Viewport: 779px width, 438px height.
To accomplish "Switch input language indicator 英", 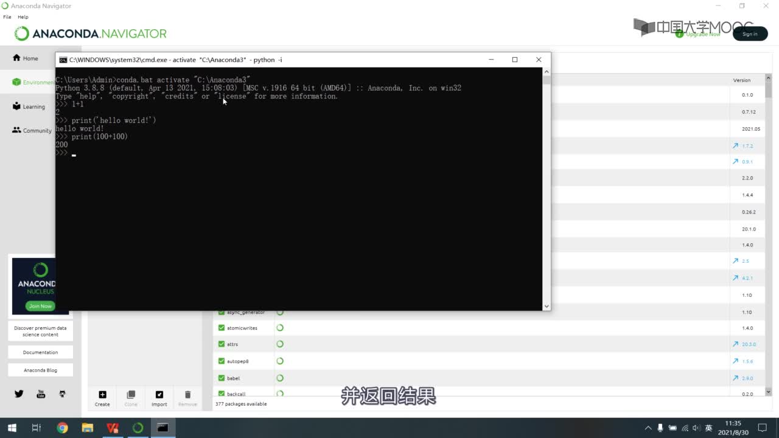I will pos(709,428).
